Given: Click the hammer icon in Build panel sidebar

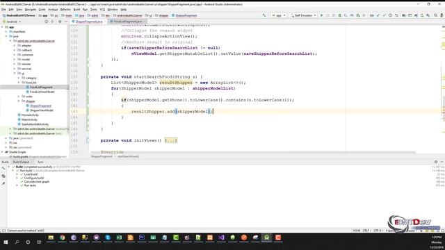Looking at the screenshot, I should pyautogui.click(x=3, y=169).
